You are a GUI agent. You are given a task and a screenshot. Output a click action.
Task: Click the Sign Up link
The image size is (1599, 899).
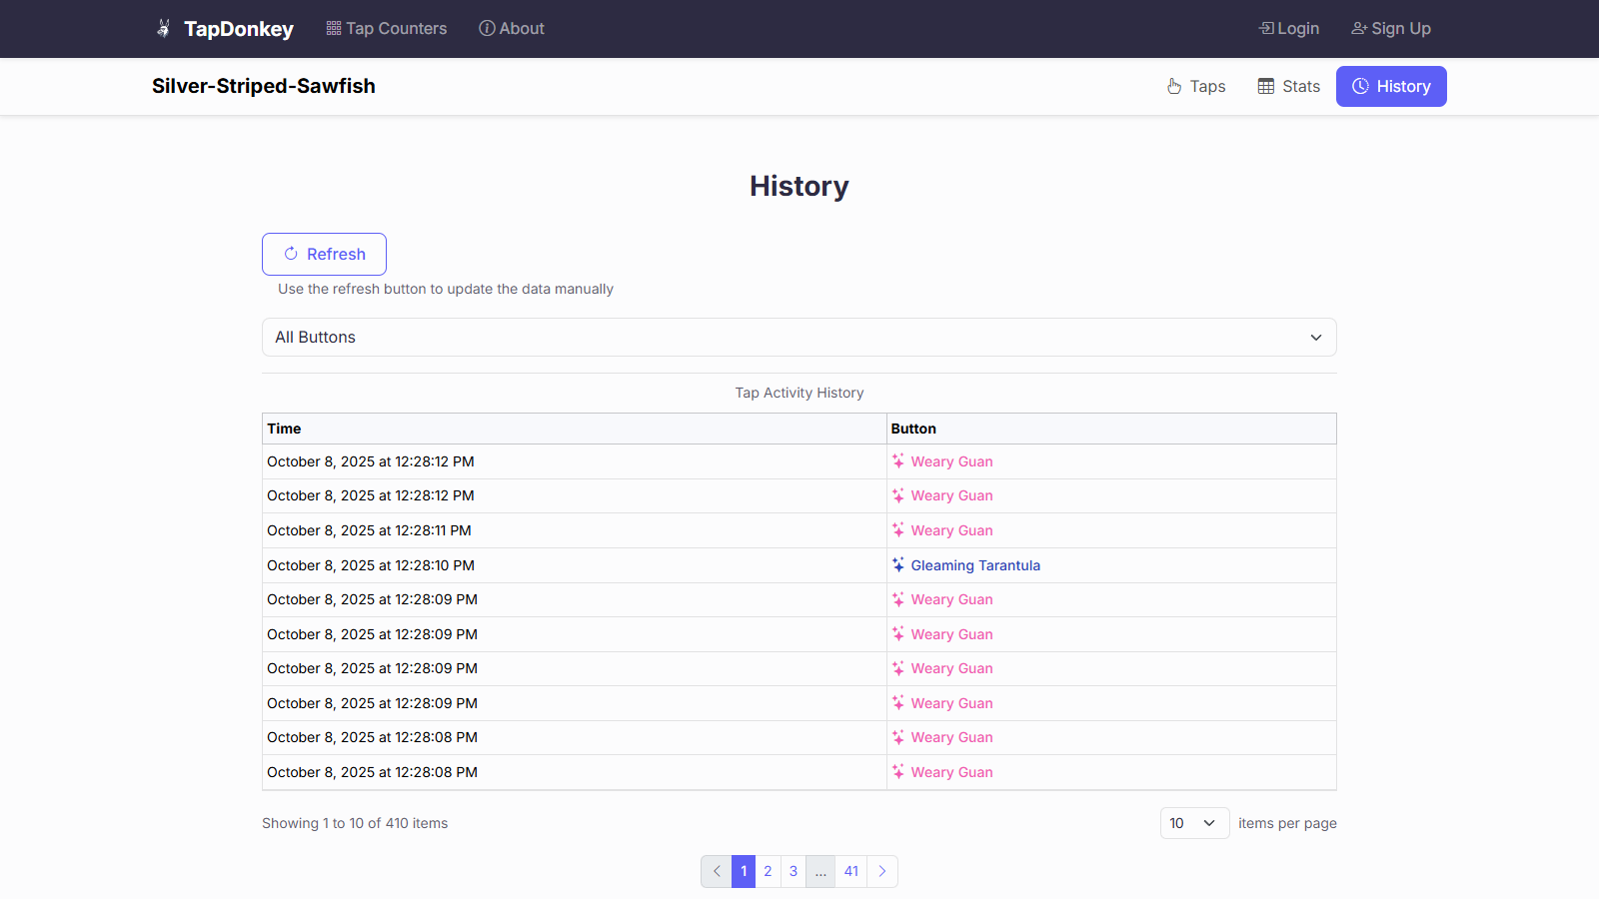1391,28
